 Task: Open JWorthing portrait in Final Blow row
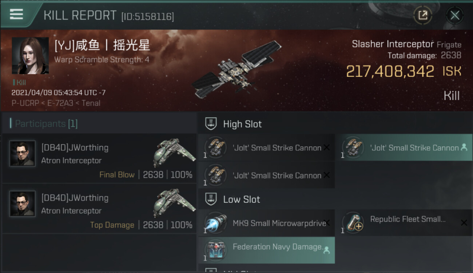[x=23, y=154]
